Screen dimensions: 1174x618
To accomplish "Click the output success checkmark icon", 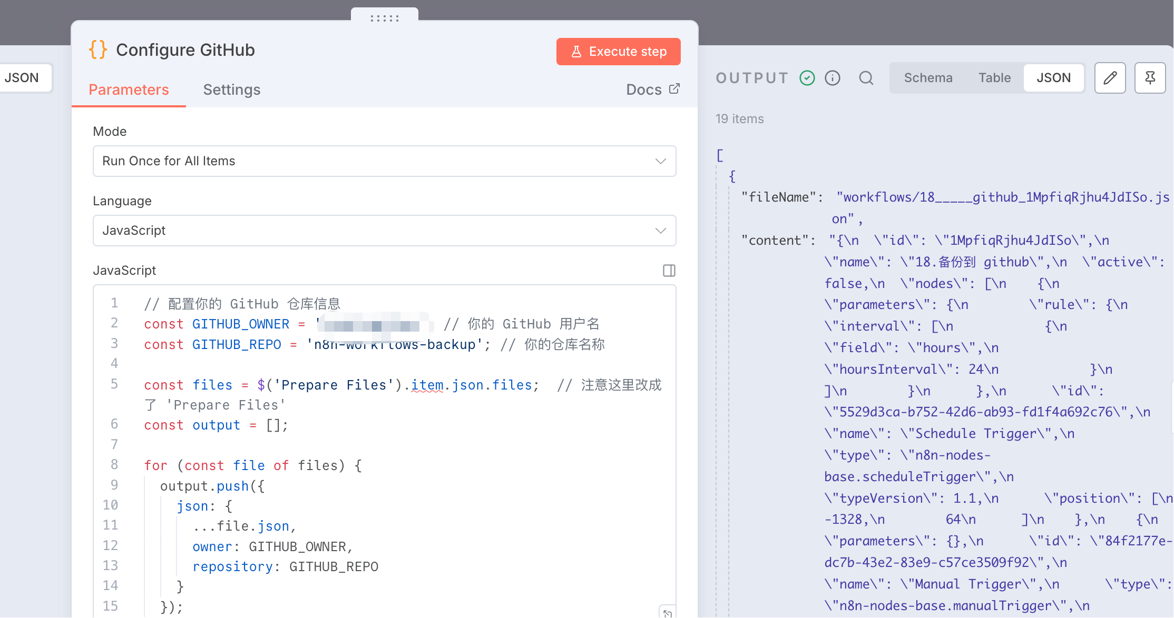I will coord(807,78).
